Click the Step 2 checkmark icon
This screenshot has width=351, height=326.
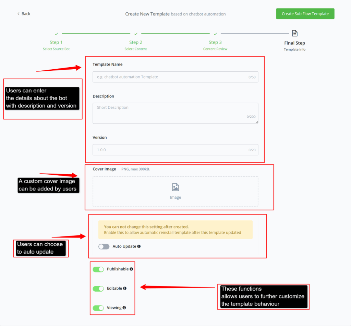(x=136, y=34)
